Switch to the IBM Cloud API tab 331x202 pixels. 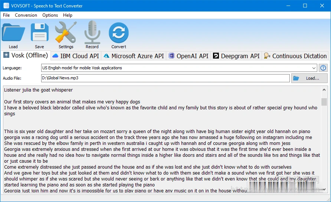(76, 56)
